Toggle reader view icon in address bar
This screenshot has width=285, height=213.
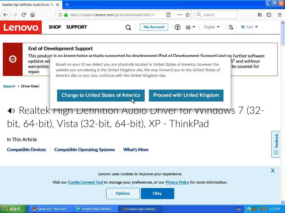click(168, 15)
